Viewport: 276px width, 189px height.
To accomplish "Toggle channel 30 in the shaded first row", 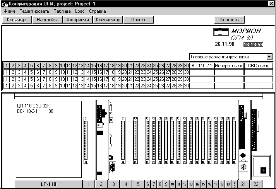I will tap(186, 66).
